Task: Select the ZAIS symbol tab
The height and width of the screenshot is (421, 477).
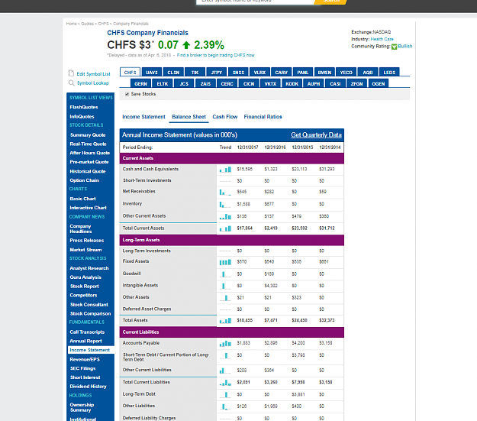Action: 205,83
